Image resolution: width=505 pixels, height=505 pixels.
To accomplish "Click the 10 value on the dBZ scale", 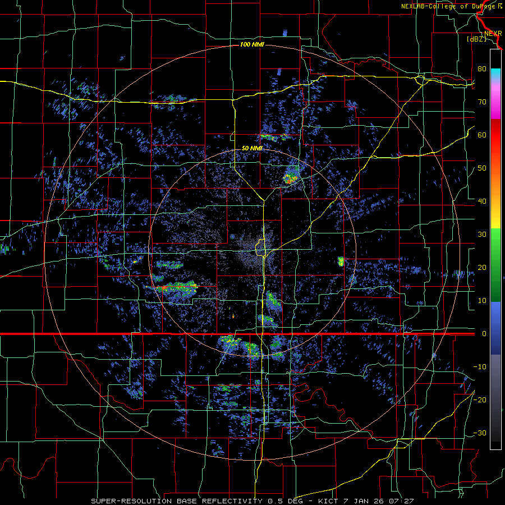I will (x=482, y=301).
